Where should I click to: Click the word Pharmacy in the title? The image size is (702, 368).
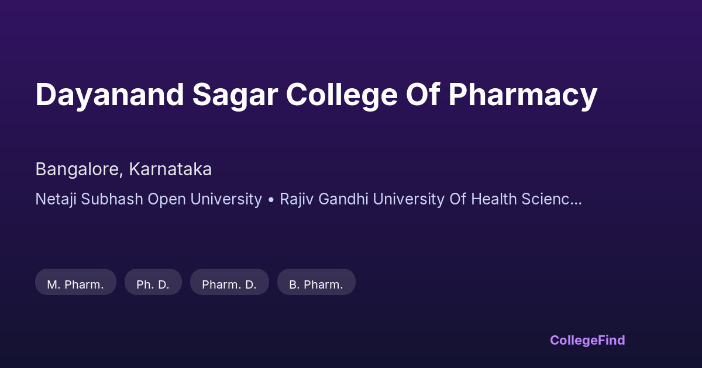522,95
